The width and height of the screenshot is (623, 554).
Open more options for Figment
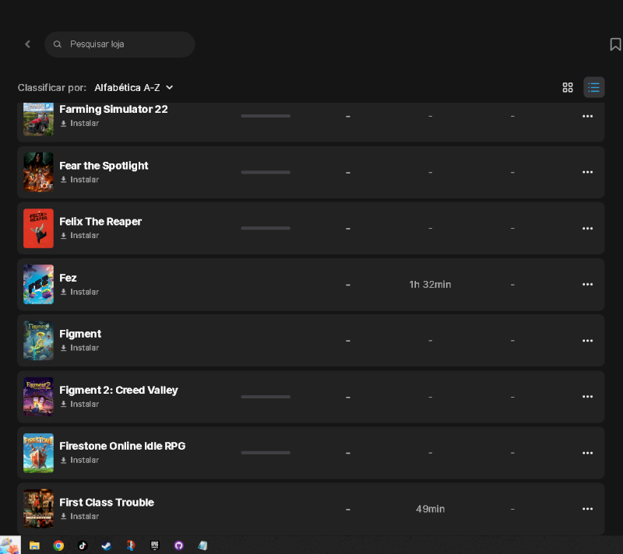(587, 341)
